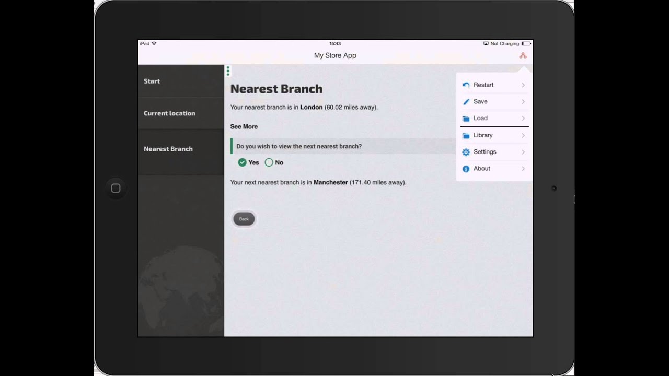669x376 pixels.
Task: Tap the next nearest branch question text
Action: click(299, 146)
